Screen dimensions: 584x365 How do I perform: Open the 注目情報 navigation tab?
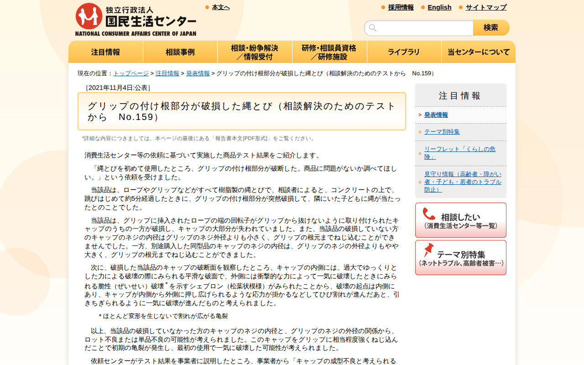point(106,52)
